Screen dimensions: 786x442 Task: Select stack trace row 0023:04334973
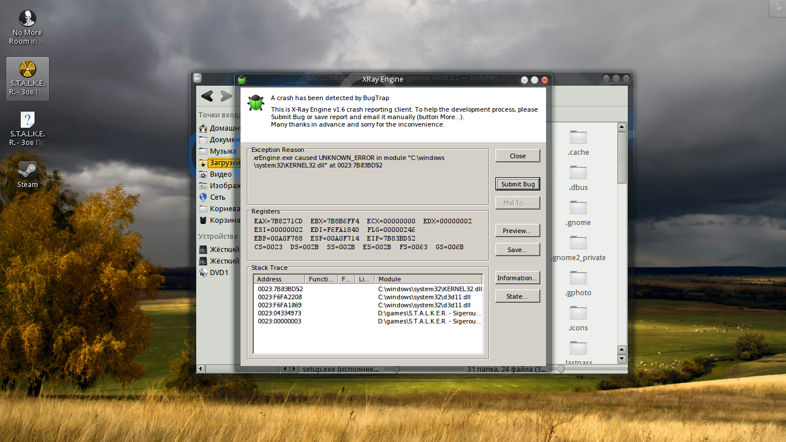368,313
